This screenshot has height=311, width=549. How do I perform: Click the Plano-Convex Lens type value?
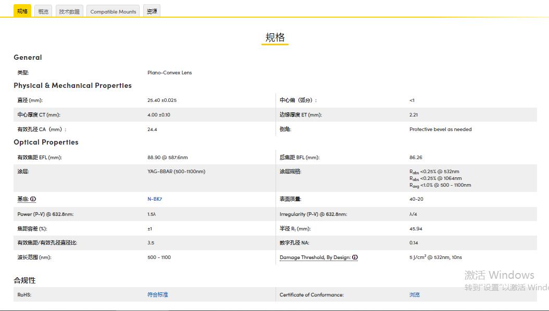click(x=169, y=73)
